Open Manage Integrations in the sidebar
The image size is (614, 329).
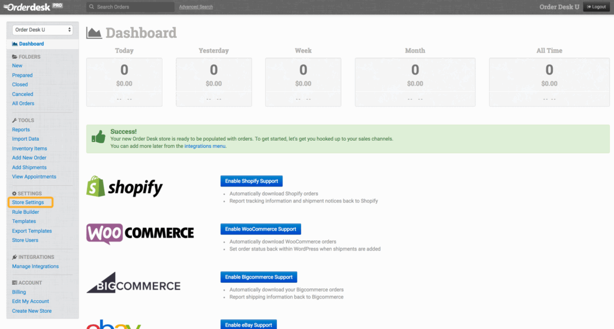click(35, 266)
